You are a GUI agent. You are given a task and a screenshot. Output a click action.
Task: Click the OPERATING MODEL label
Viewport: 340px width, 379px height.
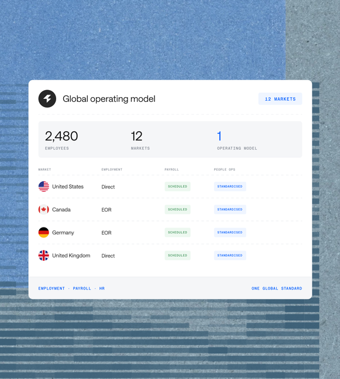pyautogui.click(x=237, y=148)
